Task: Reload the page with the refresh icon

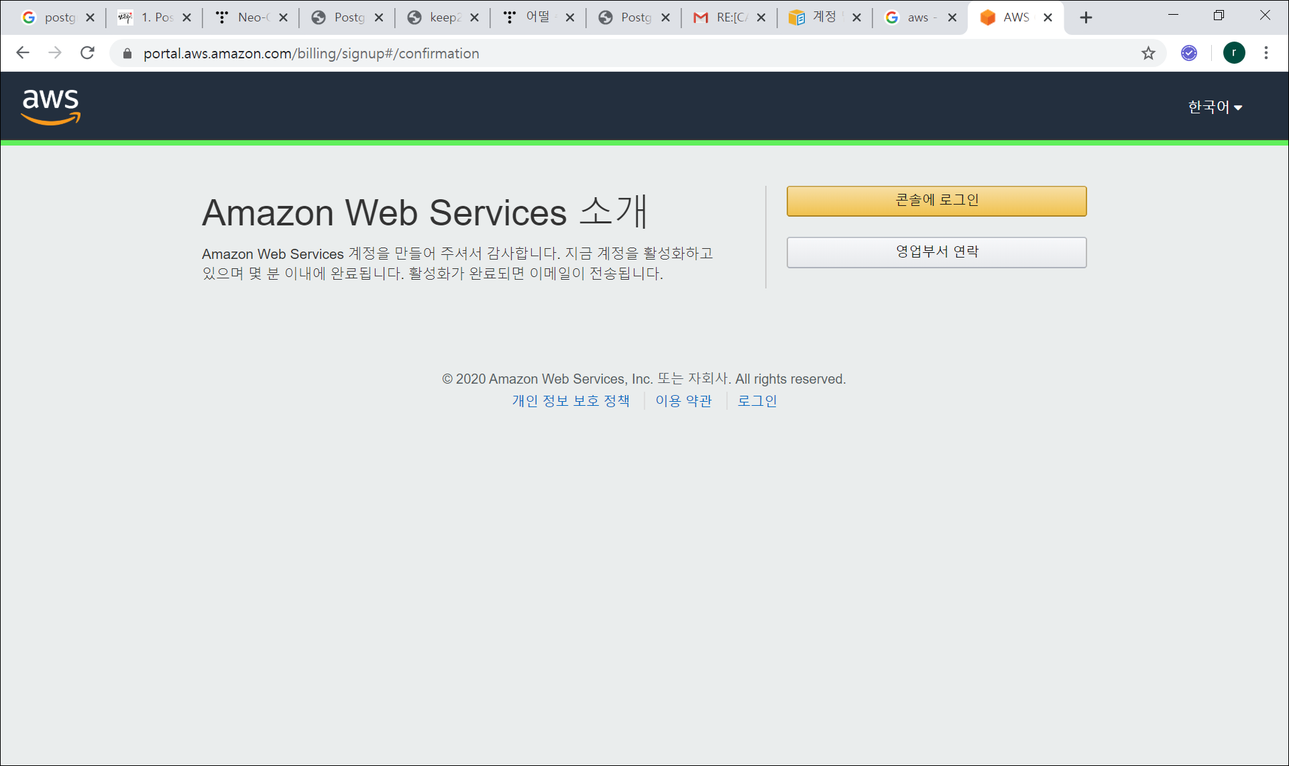Action: (x=87, y=53)
